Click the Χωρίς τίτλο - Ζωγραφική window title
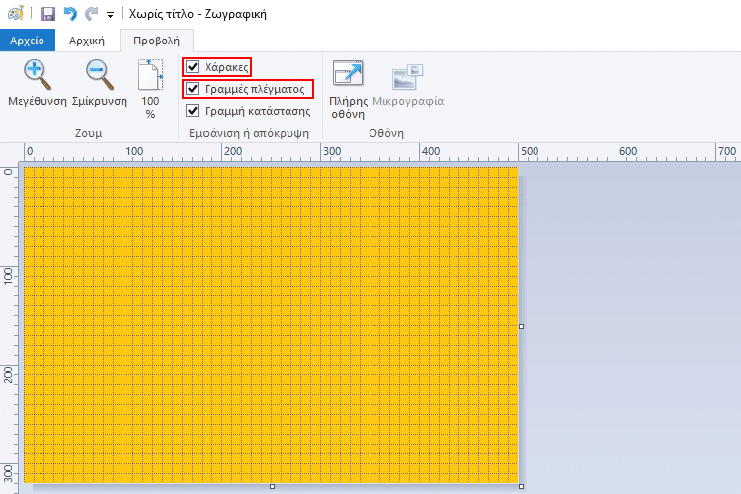Screen dimensions: 741x494 click(198, 14)
